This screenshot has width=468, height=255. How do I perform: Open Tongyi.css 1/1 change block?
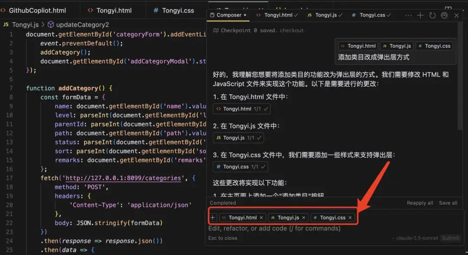[240, 167]
